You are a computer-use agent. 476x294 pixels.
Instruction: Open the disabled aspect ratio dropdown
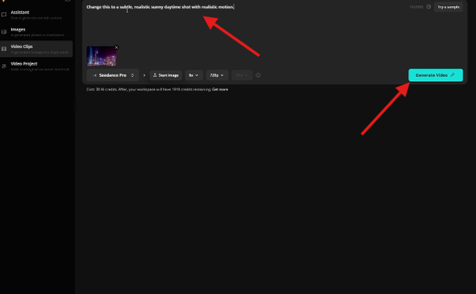tap(241, 75)
